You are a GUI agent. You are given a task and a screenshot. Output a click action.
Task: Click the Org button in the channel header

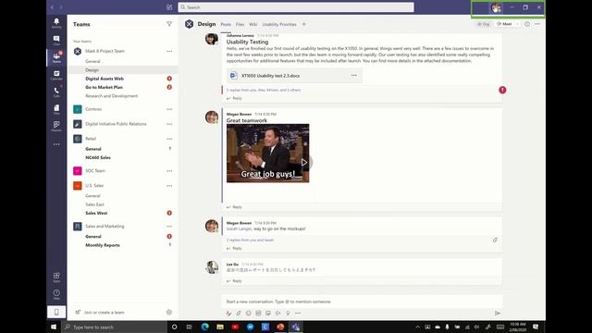point(483,24)
